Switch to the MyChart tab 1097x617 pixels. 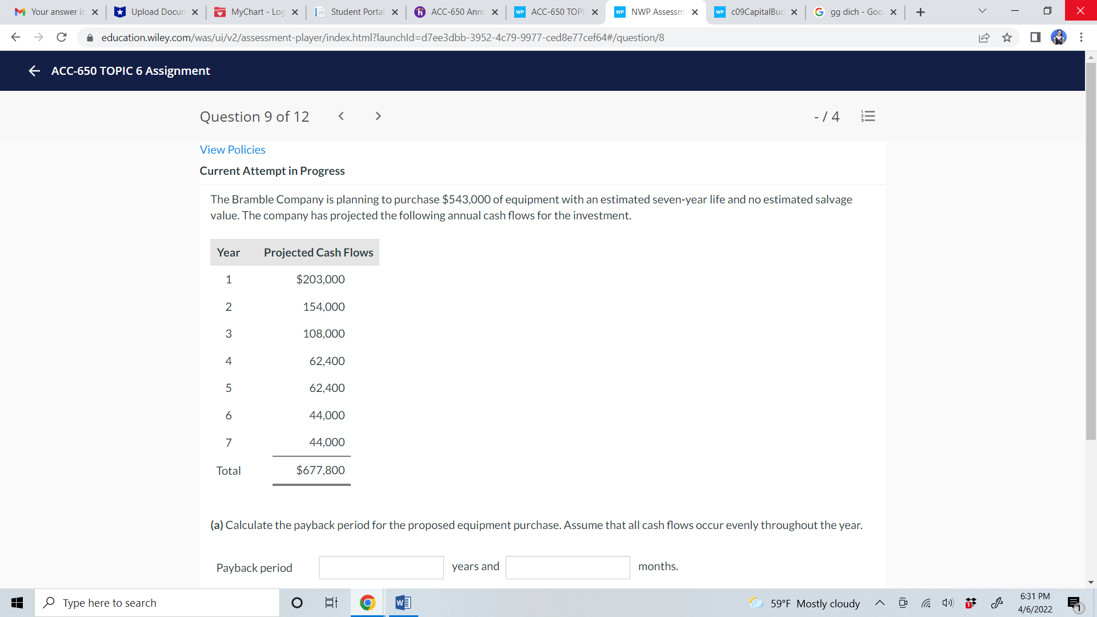click(251, 11)
